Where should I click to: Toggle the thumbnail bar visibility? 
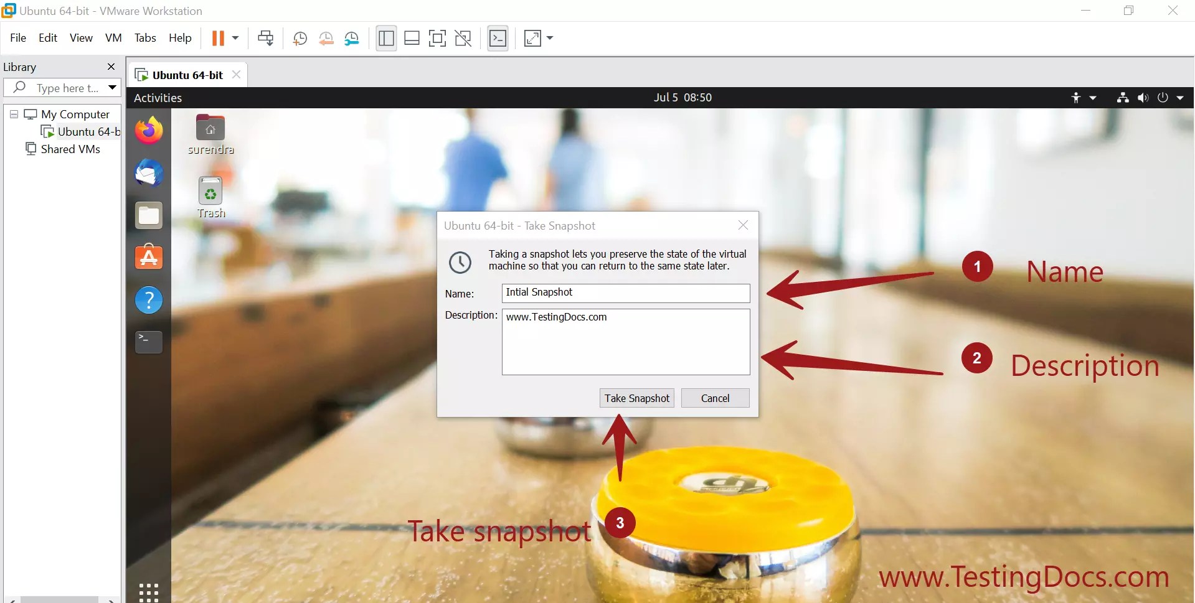coord(412,38)
